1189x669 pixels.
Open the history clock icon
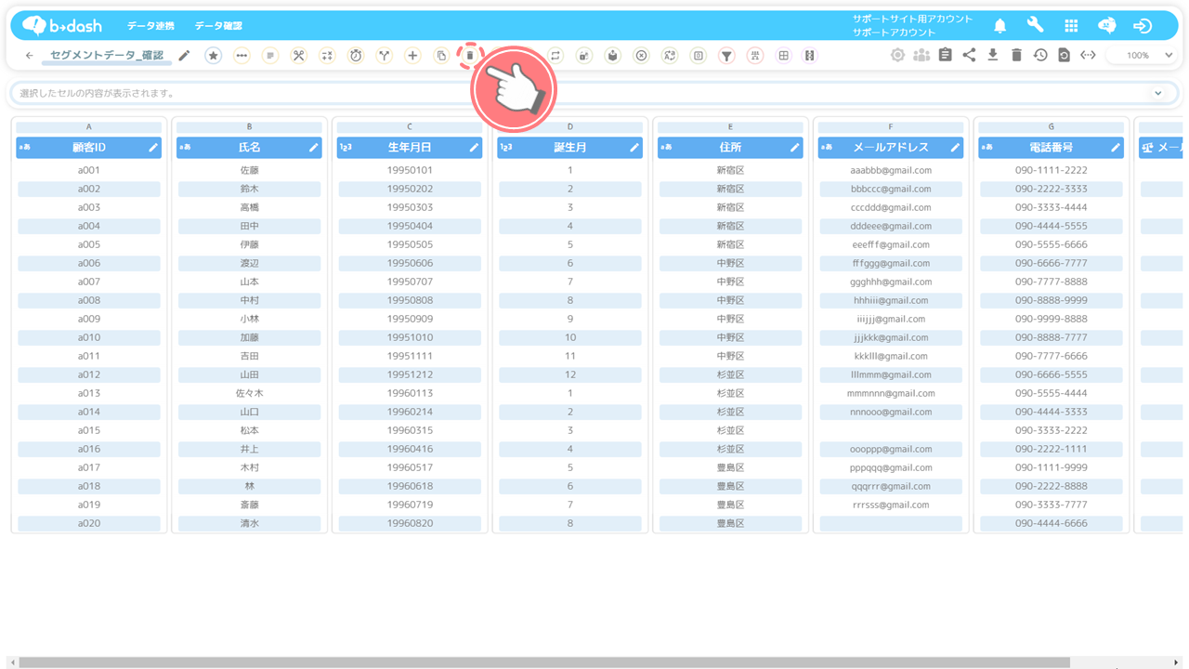1040,55
